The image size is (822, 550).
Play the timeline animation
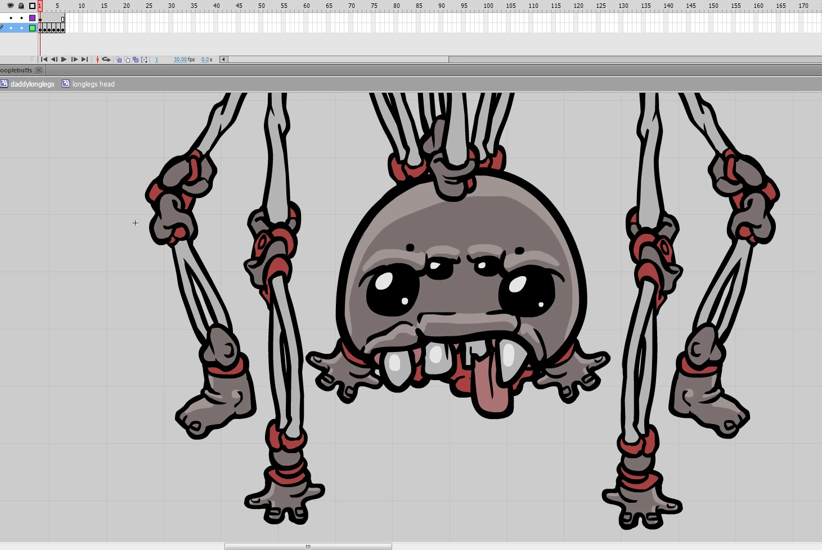pyautogui.click(x=64, y=60)
